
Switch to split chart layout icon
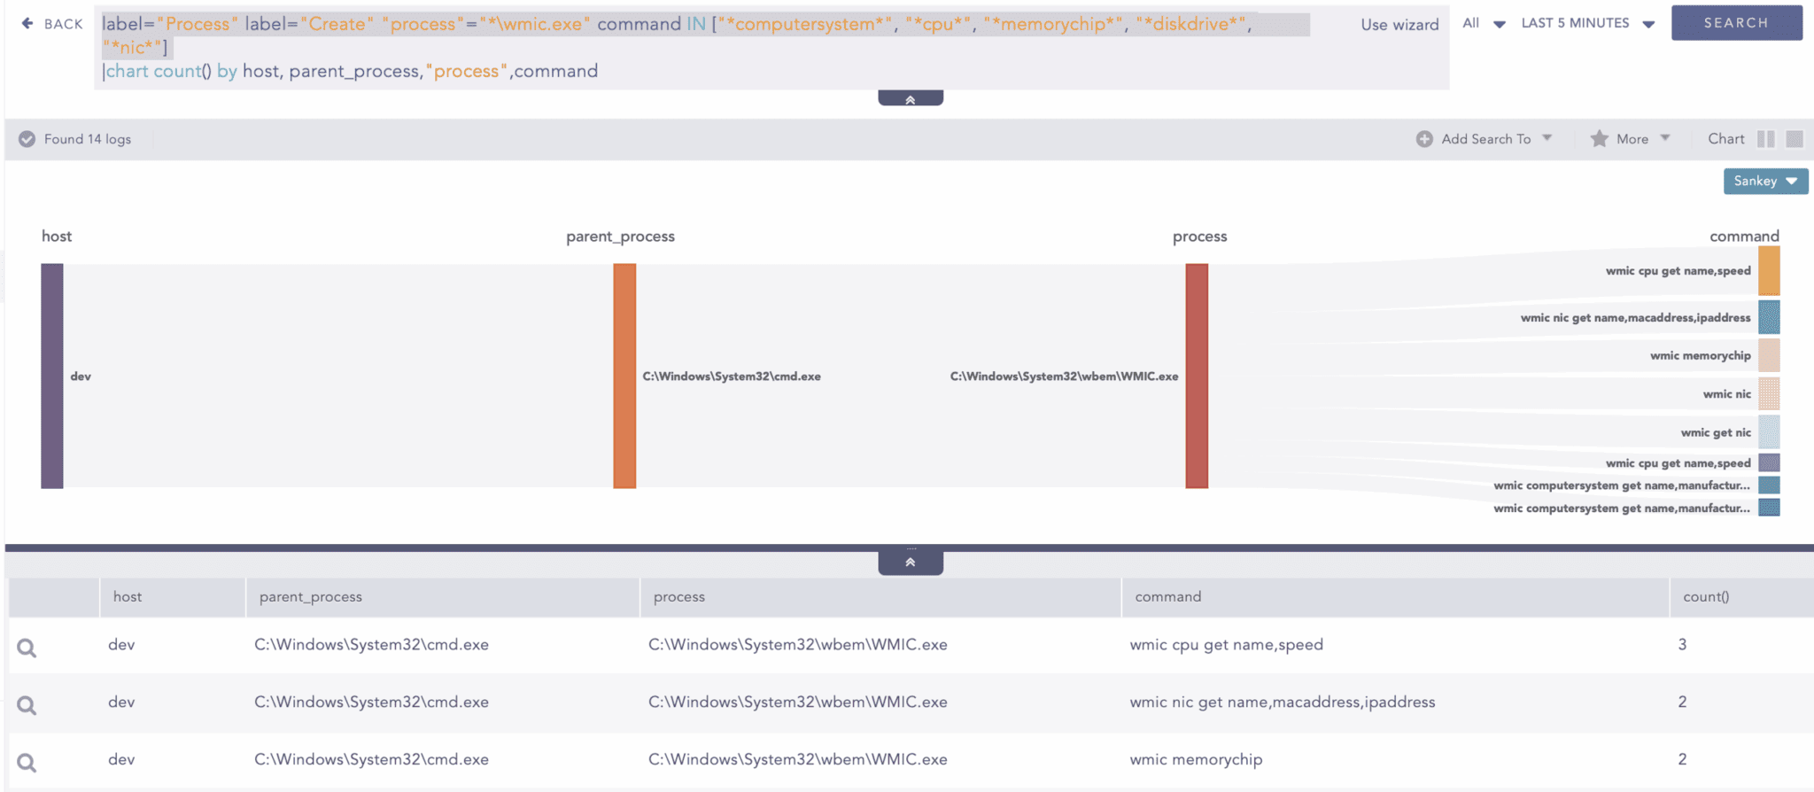(x=1765, y=139)
